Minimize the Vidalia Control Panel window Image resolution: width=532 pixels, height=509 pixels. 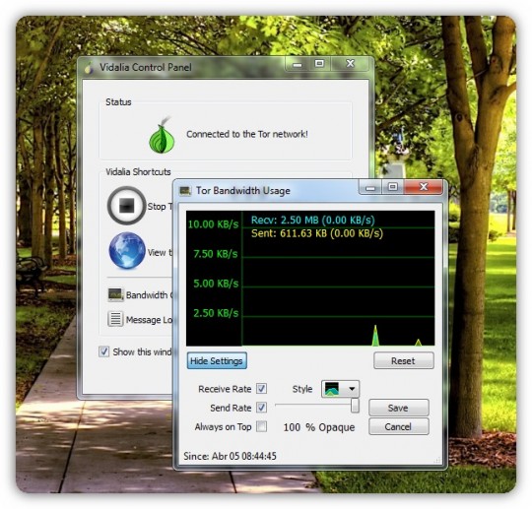pyautogui.click(x=298, y=63)
